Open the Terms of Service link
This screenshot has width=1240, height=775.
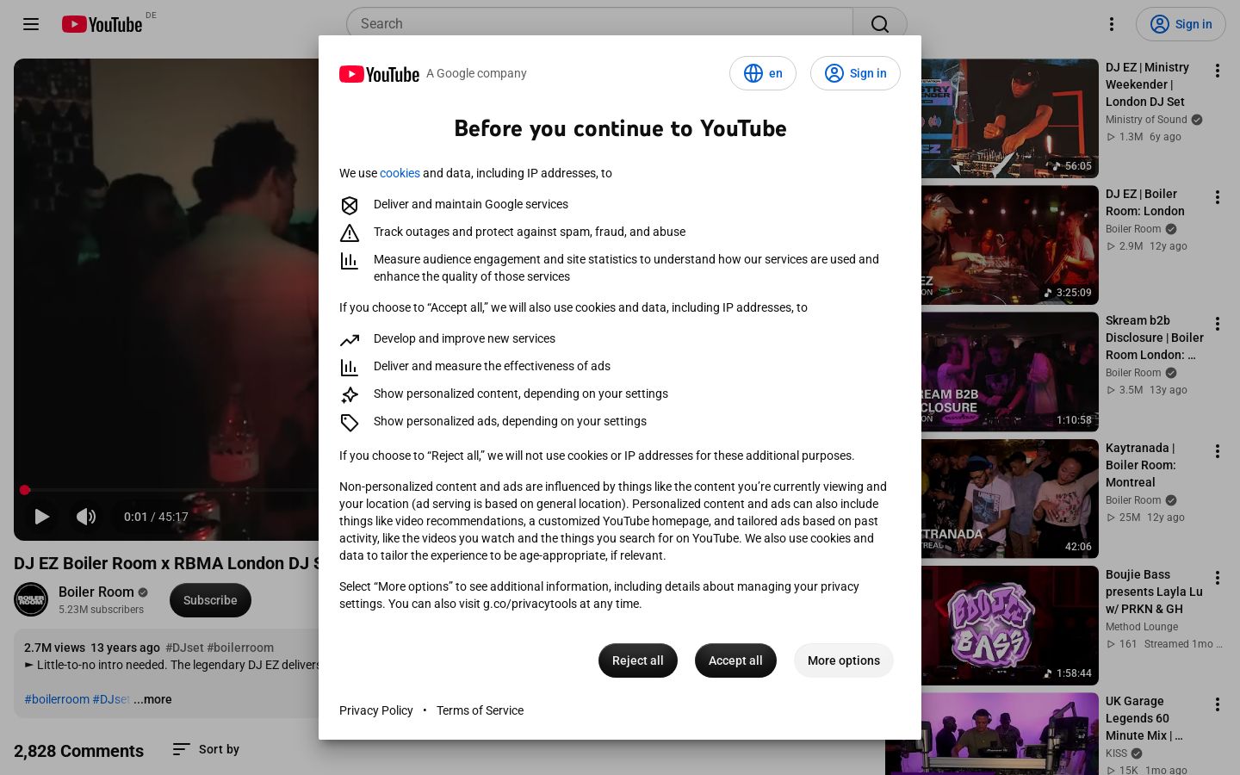coord(480,710)
